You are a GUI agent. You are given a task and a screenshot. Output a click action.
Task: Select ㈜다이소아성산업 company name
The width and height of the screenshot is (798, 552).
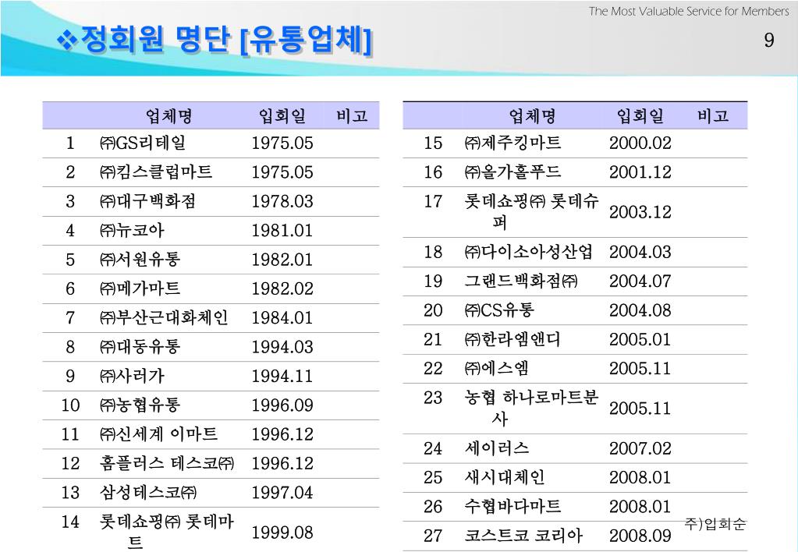[529, 251]
